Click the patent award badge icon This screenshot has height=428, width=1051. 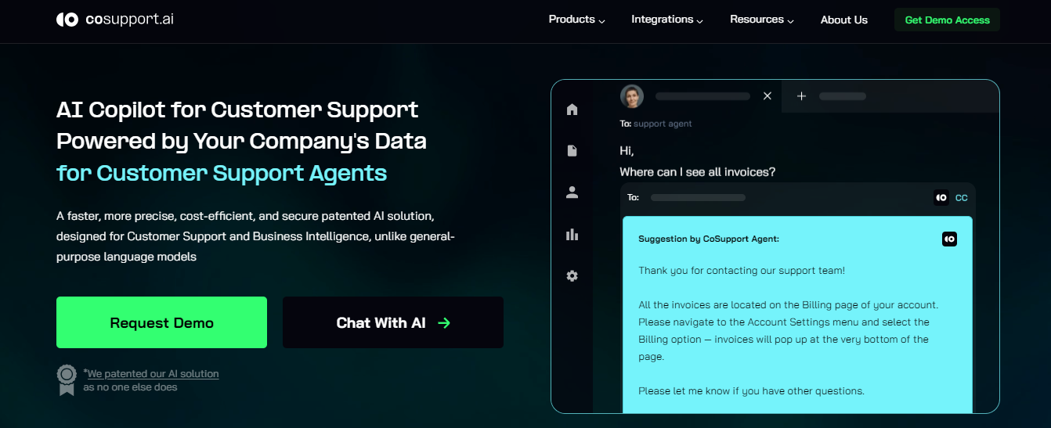[67, 379]
